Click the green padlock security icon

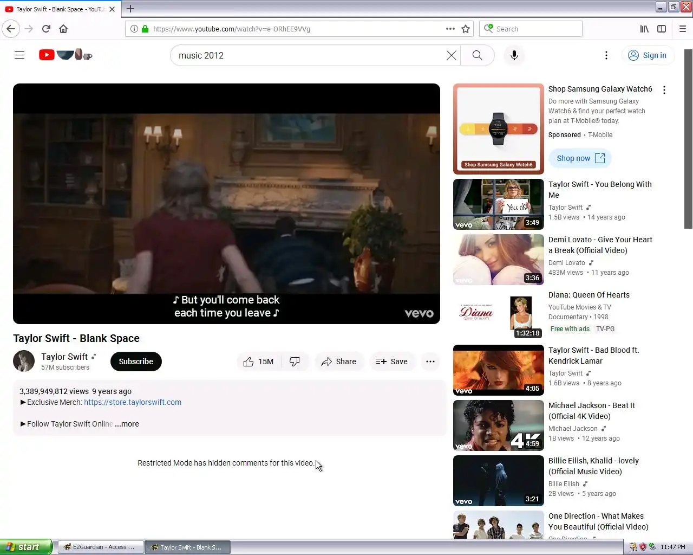(x=145, y=29)
